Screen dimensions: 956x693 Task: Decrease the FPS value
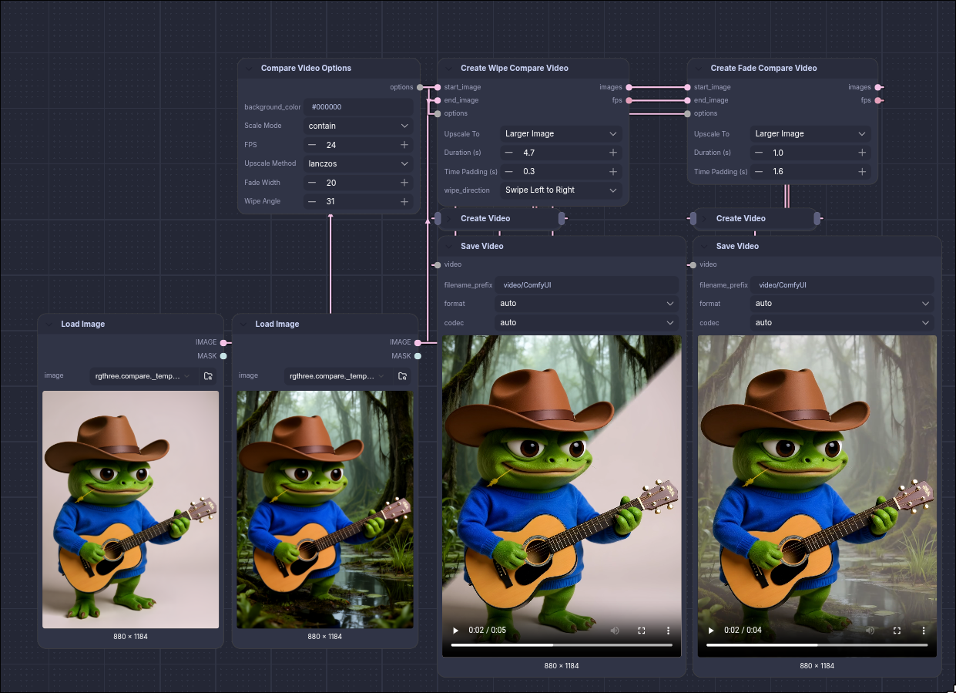click(x=312, y=145)
